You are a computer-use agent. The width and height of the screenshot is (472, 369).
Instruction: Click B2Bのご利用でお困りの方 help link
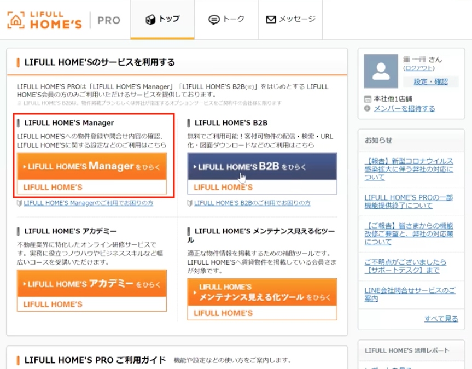click(252, 203)
